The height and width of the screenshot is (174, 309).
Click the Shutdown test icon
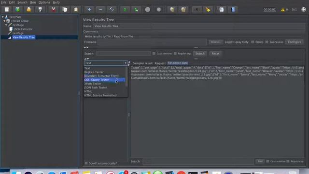[x=159, y=10]
